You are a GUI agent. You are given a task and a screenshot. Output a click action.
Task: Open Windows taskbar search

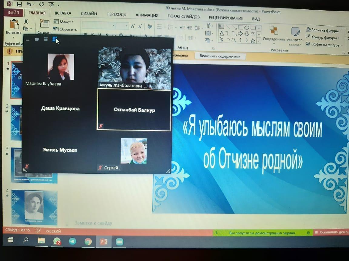coord(25,240)
